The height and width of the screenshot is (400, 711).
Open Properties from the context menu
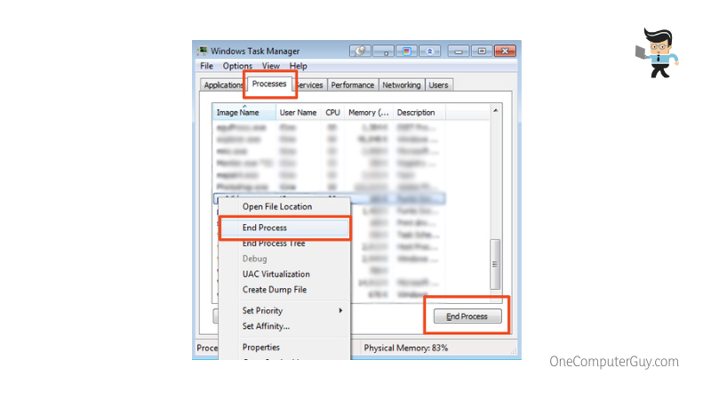pos(284,348)
